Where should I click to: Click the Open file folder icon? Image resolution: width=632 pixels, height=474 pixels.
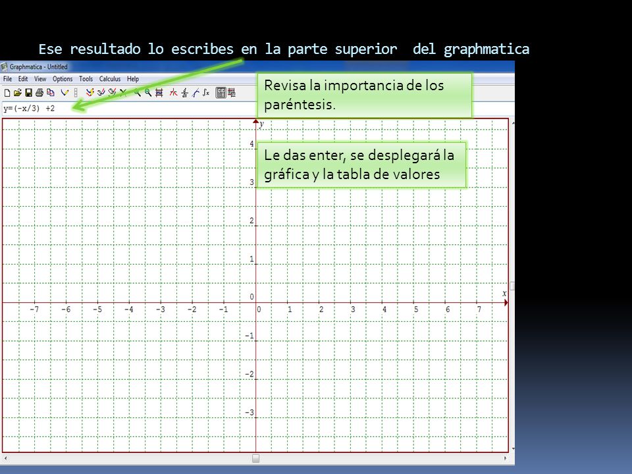coord(17,93)
